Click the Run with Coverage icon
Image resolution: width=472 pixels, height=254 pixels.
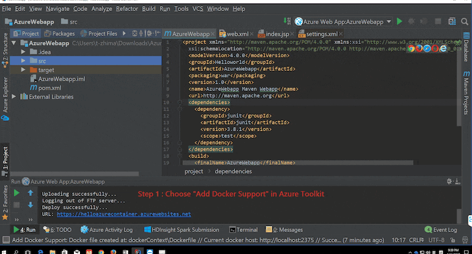click(424, 21)
